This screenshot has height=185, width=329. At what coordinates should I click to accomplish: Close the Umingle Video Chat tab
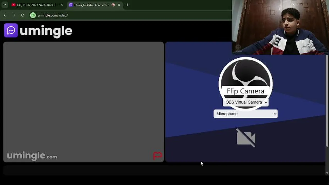coord(119,5)
